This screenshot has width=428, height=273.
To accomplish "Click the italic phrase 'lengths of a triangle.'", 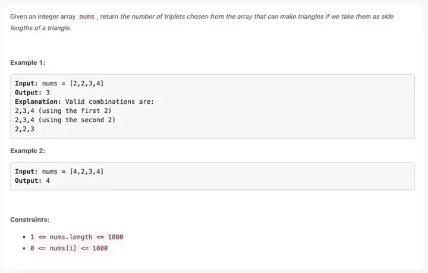I will point(40,28).
